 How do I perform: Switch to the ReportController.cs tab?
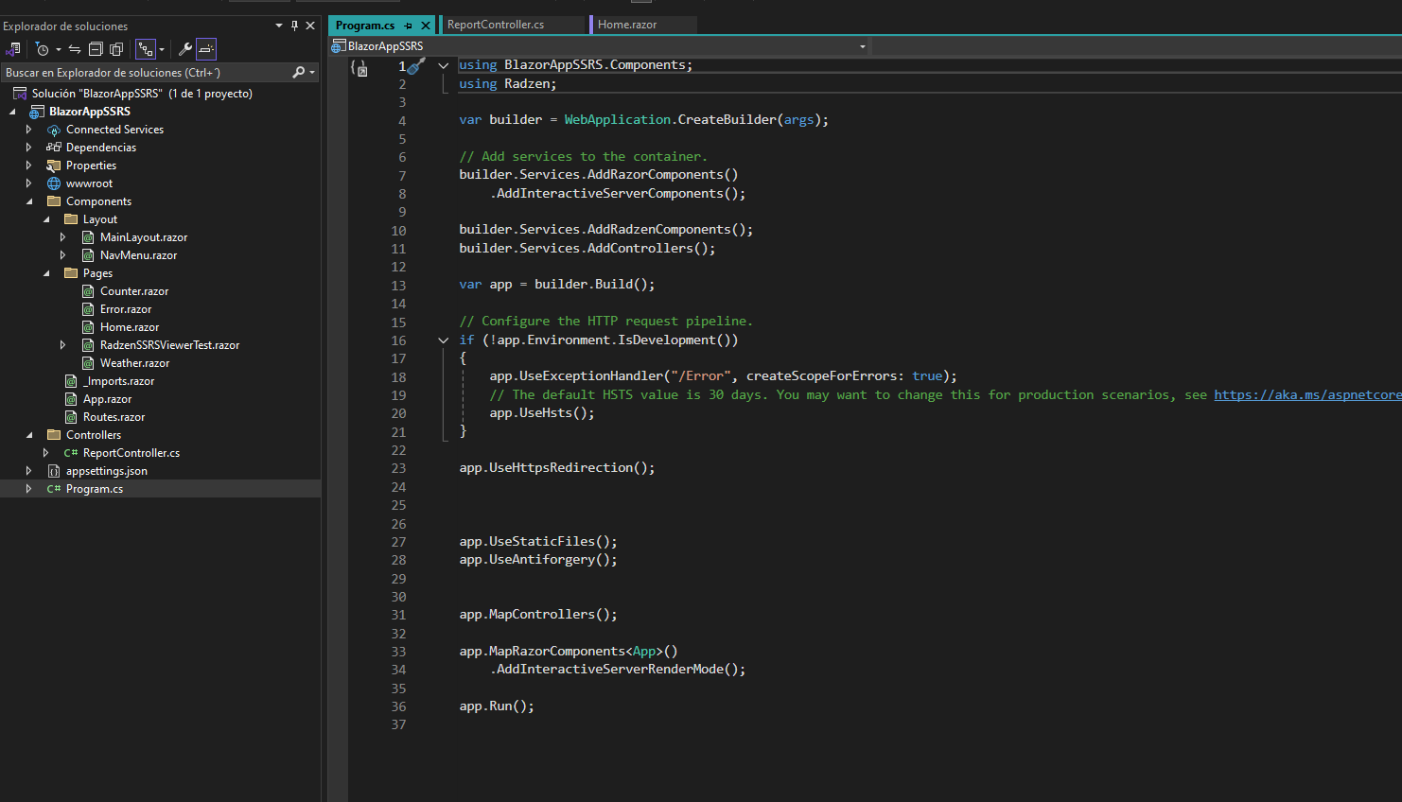tap(496, 25)
